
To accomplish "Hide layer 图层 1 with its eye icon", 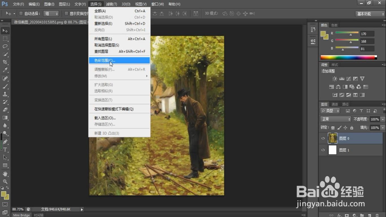I will pyautogui.click(x=323, y=150).
